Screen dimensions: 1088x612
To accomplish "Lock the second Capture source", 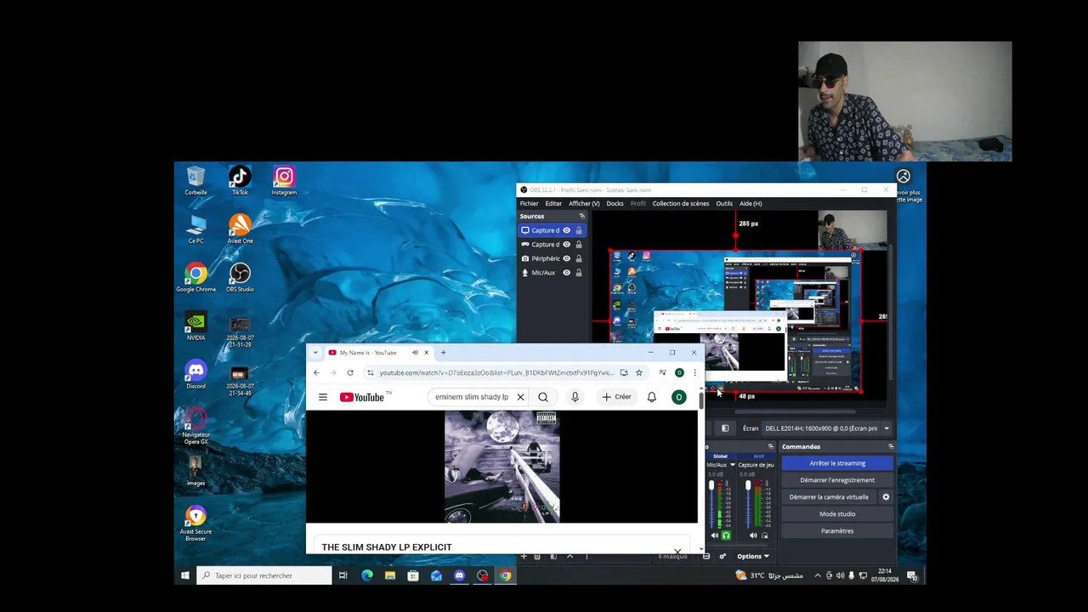I will click(x=579, y=244).
